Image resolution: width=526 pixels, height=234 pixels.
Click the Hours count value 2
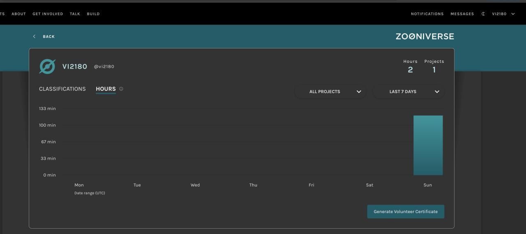pos(410,70)
